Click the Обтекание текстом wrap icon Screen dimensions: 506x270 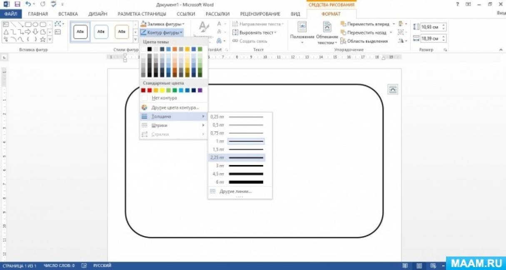point(327,27)
